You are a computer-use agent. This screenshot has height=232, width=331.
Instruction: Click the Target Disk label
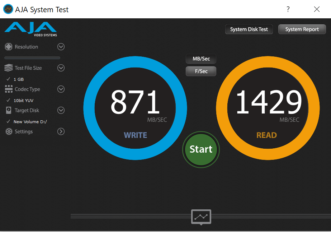pyautogui.click(x=27, y=110)
